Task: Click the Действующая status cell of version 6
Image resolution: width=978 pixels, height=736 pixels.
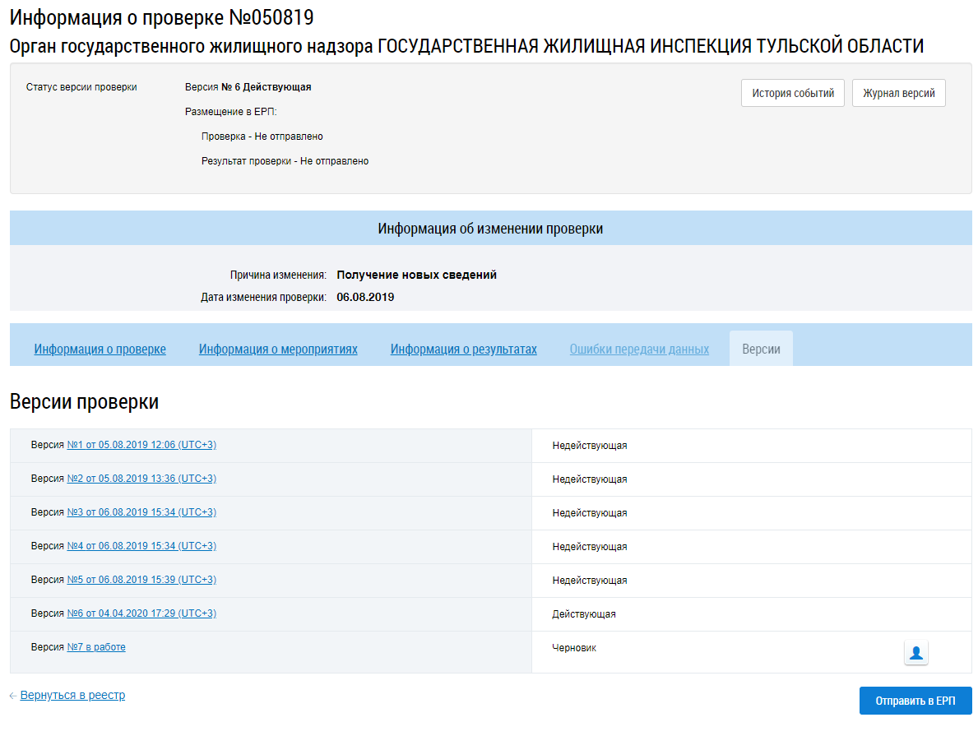Action: pyautogui.click(x=584, y=614)
